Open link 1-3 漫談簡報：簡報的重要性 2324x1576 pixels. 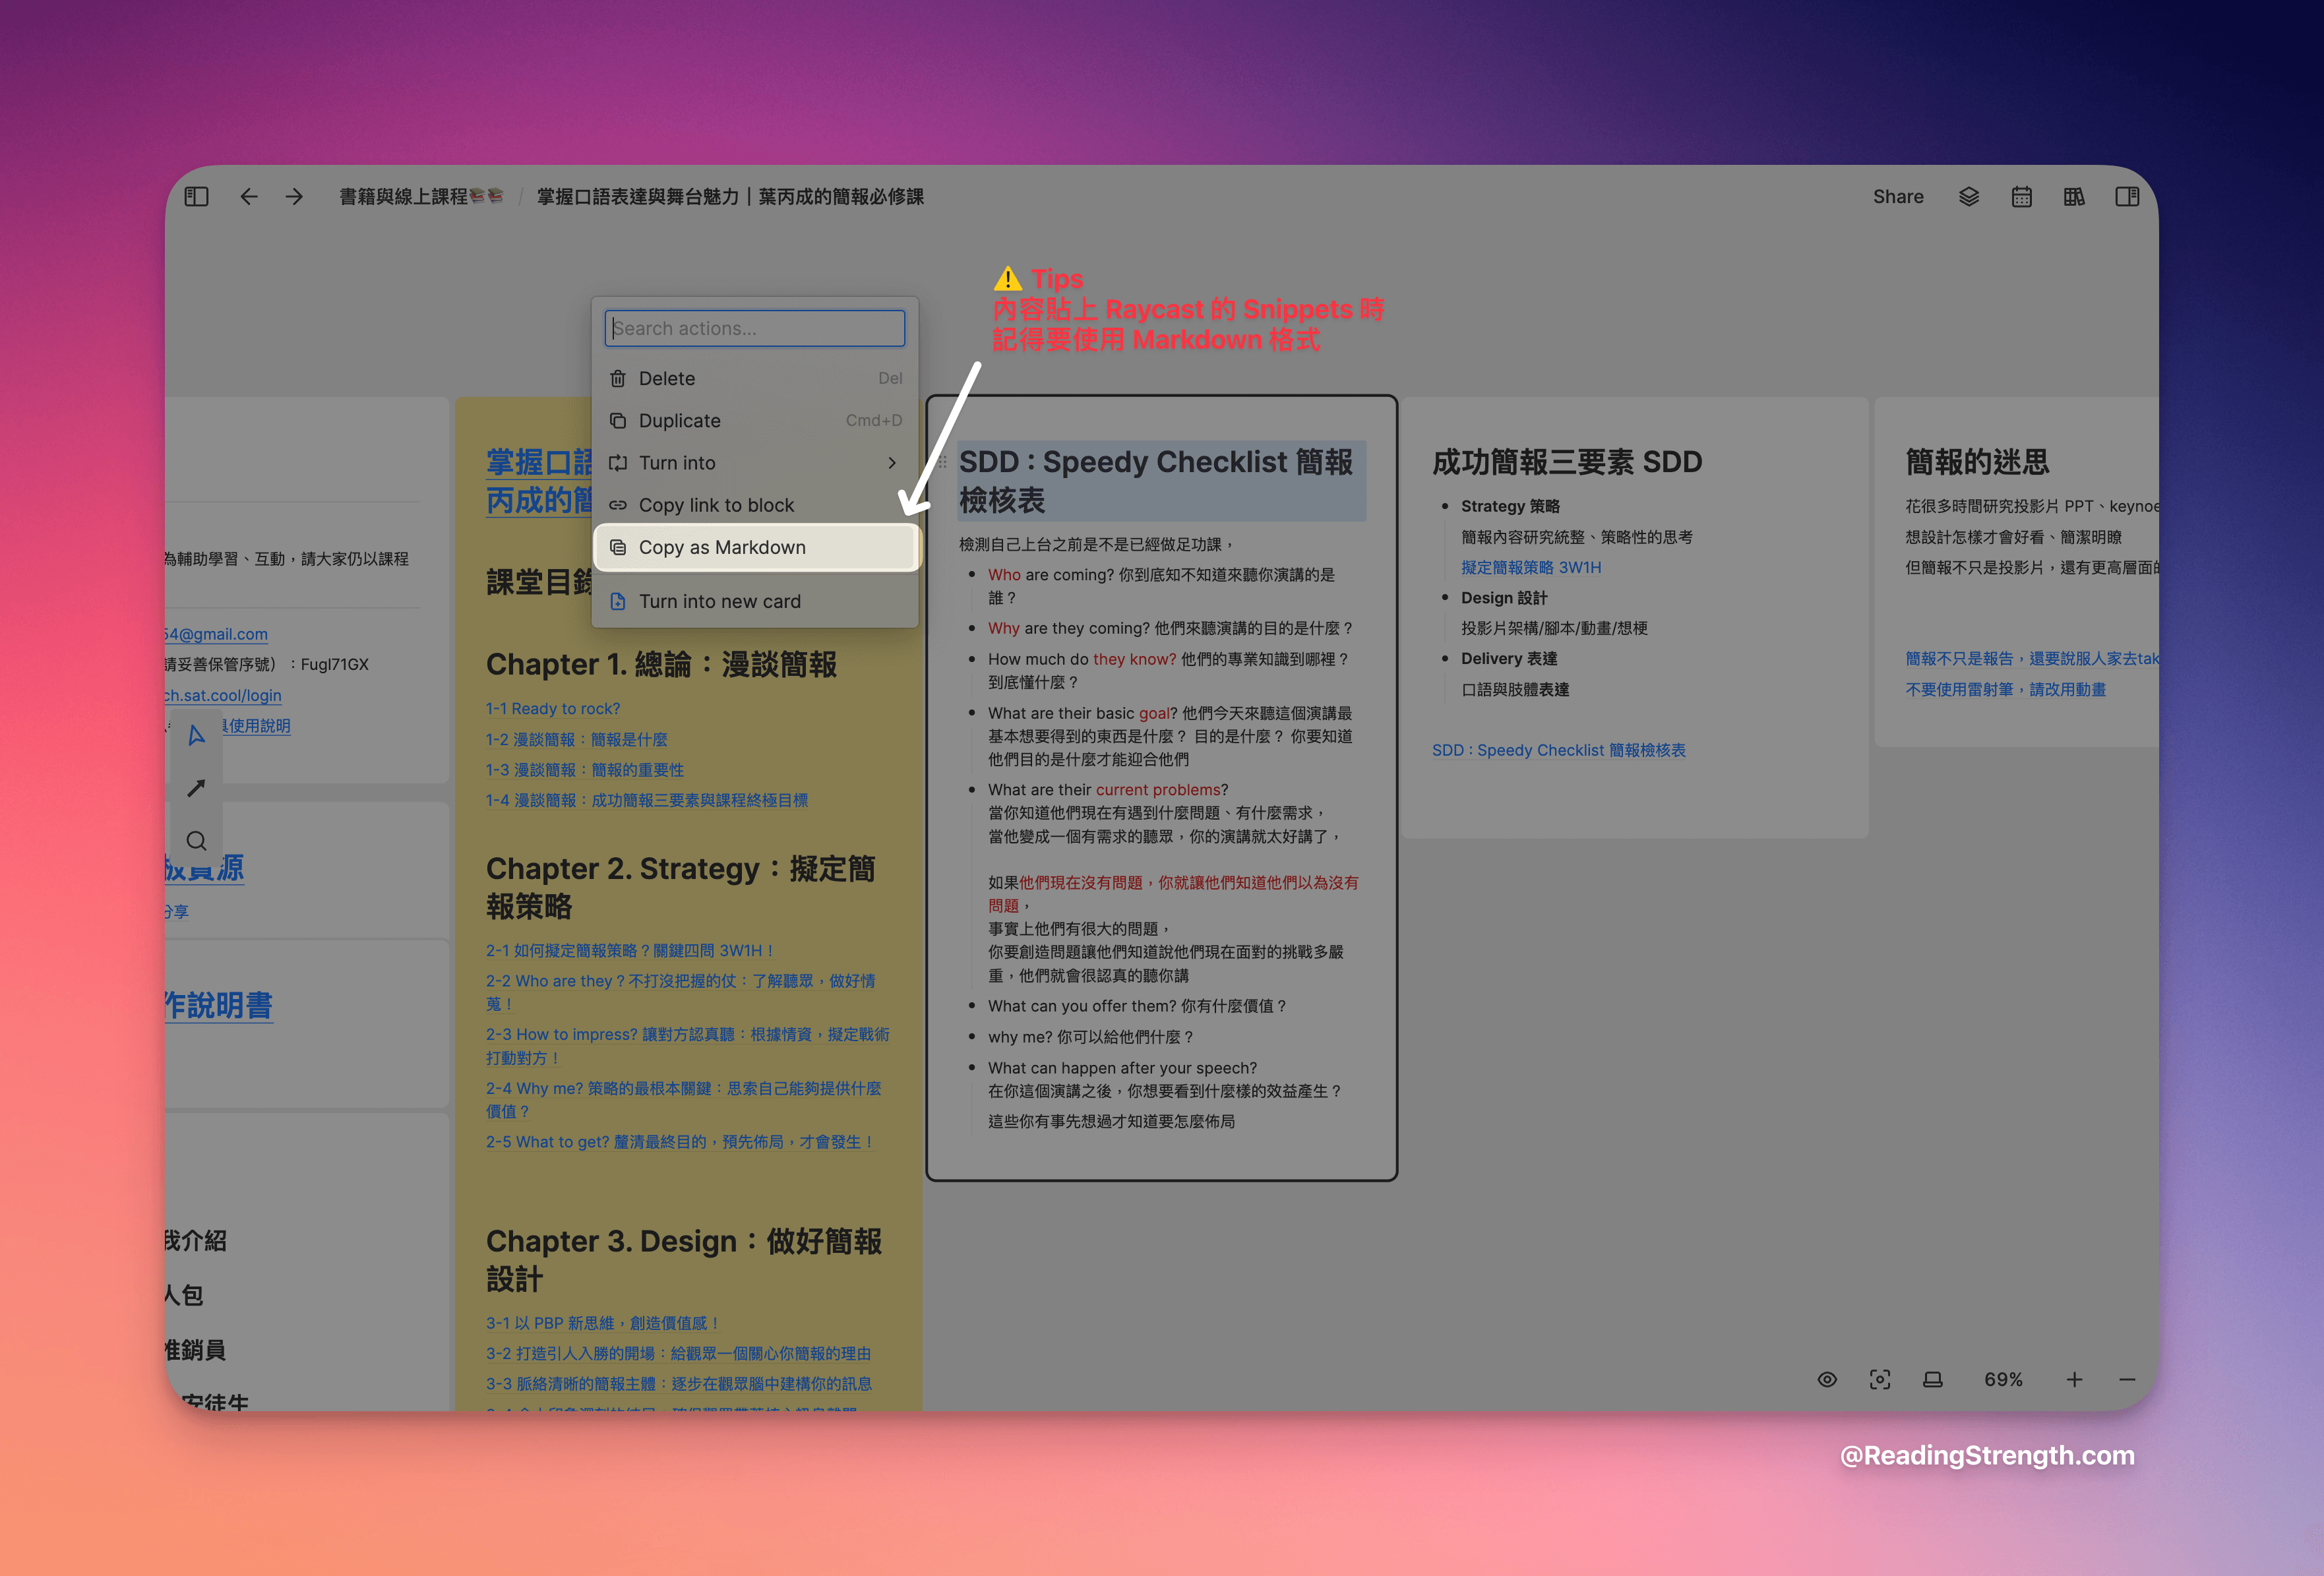[585, 770]
